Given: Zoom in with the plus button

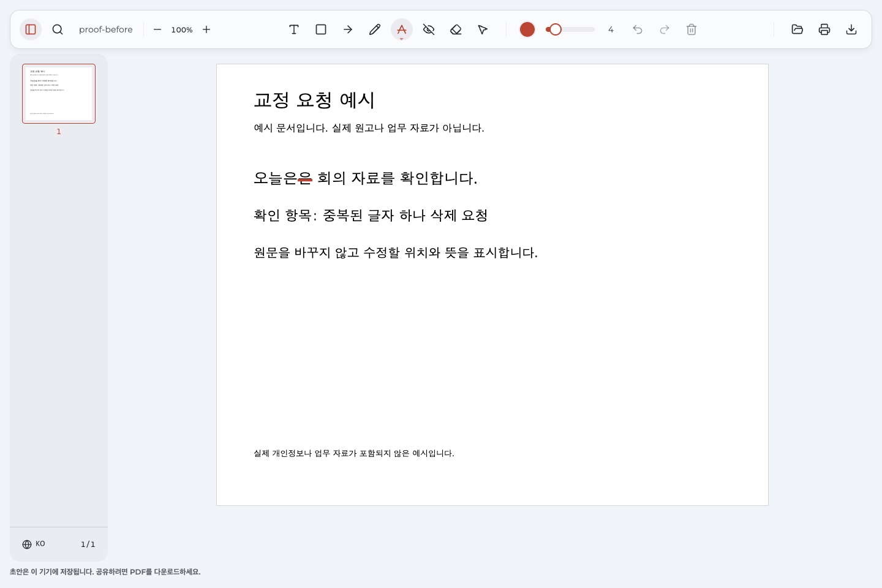Looking at the screenshot, I should coord(206,29).
